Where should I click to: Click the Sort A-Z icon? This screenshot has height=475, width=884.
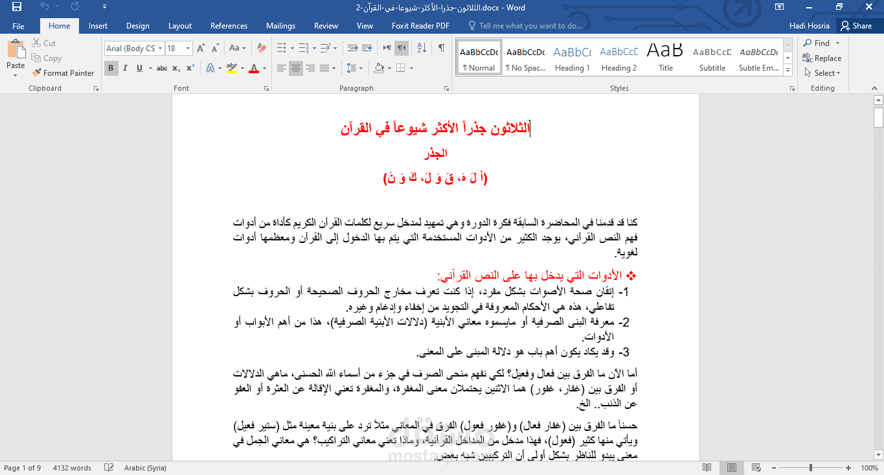[422, 48]
